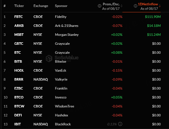Screen dimensions: 169x129
Task: Toggle the Prem./Dsc. column sort arrows
Action: (x=122, y=6)
